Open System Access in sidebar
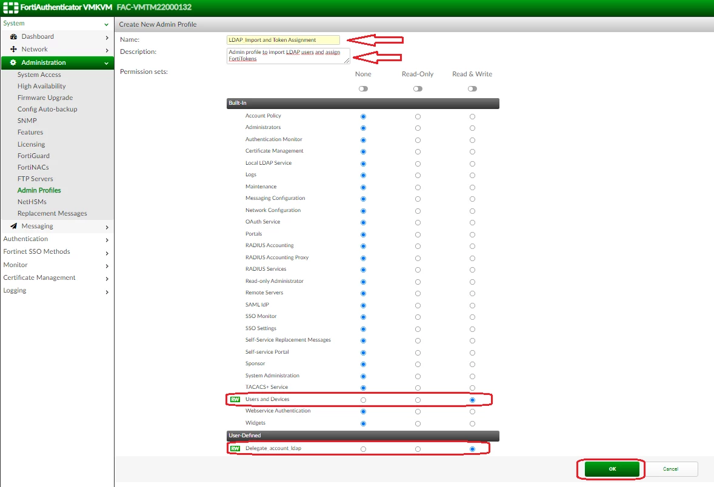714x487 pixels. (x=39, y=75)
